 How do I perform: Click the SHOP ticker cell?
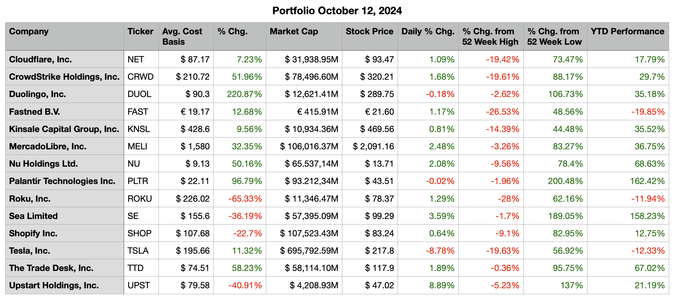[x=139, y=233]
